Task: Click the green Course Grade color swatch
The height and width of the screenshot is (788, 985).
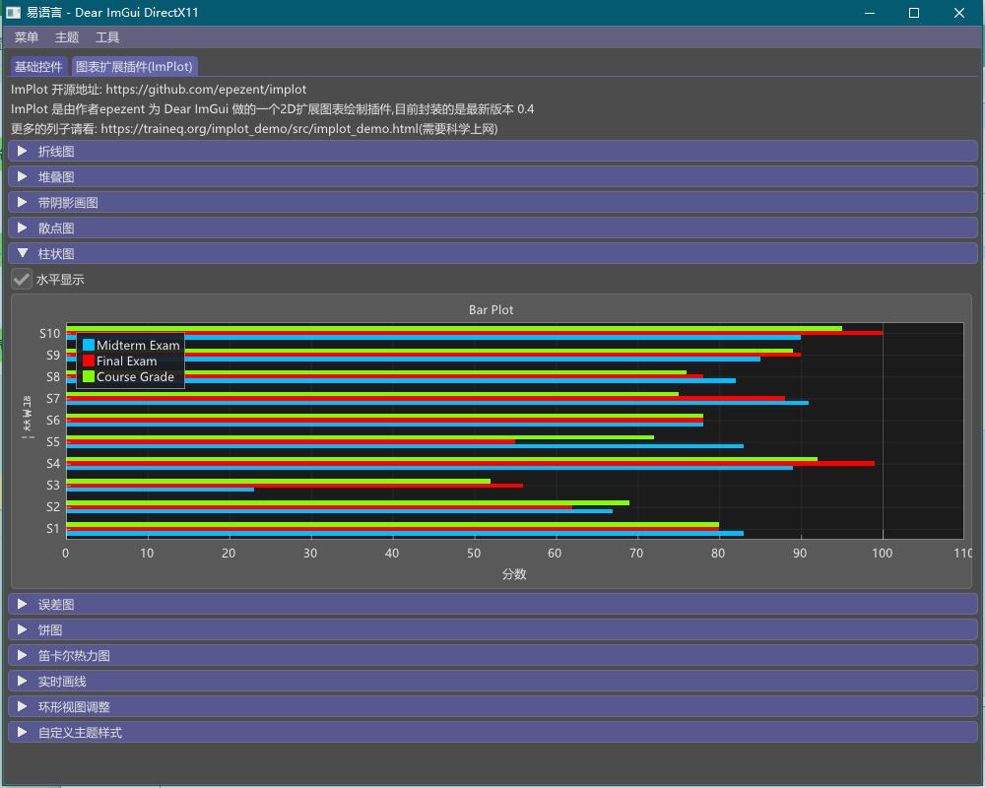Action: pyautogui.click(x=89, y=376)
